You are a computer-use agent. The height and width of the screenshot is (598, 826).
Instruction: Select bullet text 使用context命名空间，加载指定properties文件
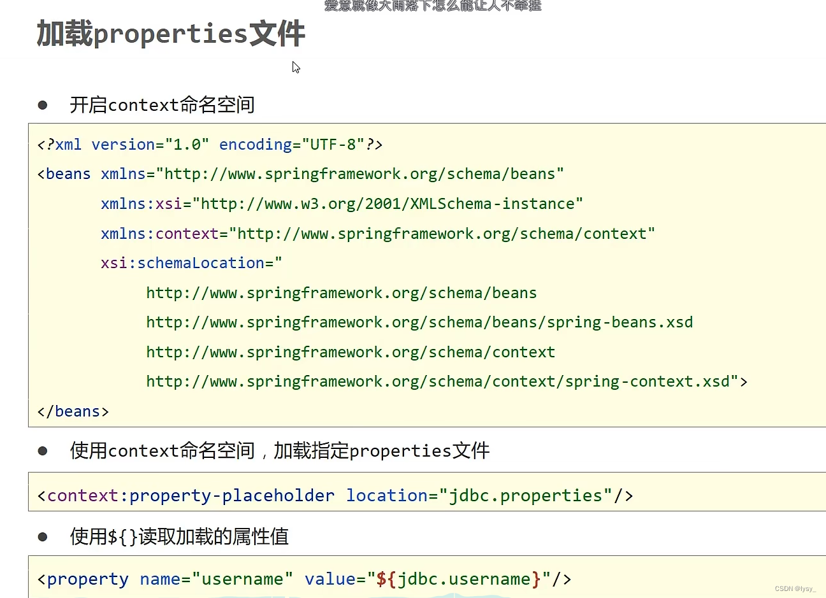280,451
